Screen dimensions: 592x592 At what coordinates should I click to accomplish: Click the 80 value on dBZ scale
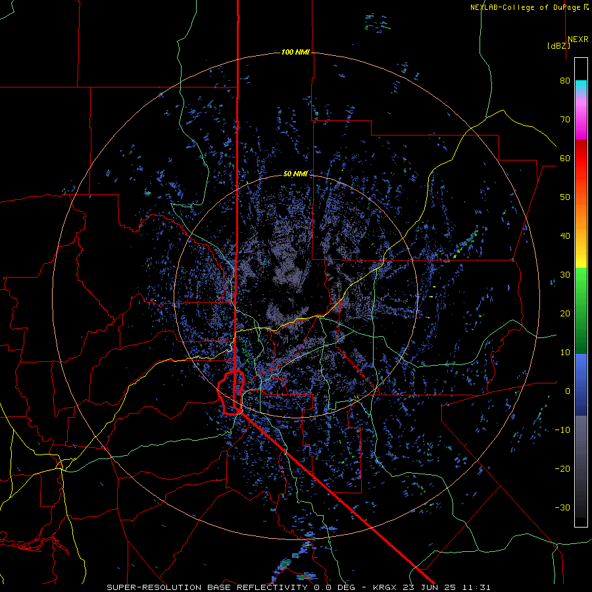pos(565,81)
